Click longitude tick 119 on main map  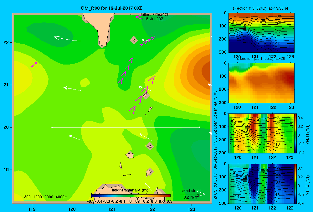(32, 209)
